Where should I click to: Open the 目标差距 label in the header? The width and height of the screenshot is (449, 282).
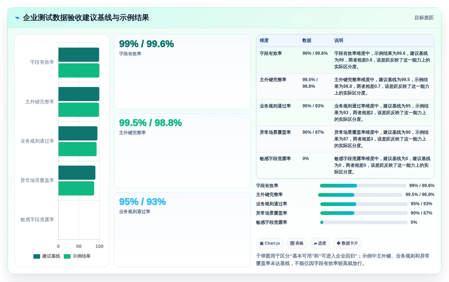424,18
